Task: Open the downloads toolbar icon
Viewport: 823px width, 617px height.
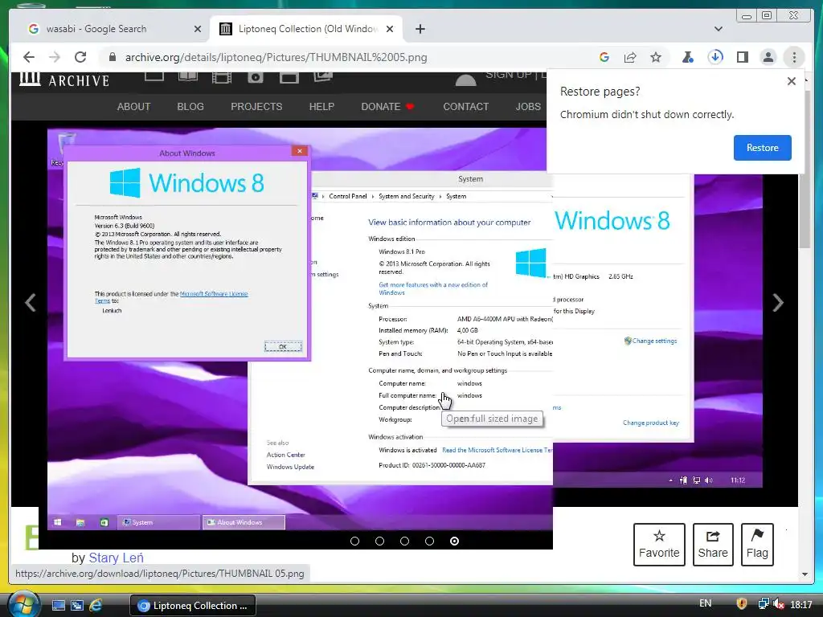Action: tap(715, 57)
